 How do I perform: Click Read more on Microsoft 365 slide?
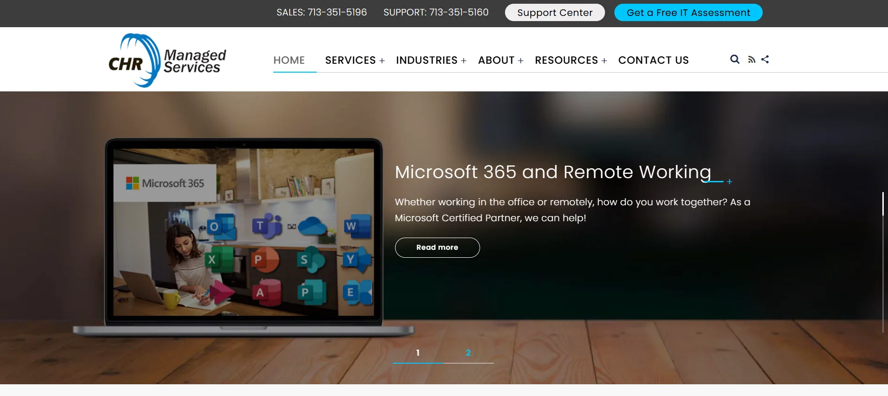point(437,247)
